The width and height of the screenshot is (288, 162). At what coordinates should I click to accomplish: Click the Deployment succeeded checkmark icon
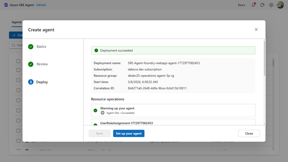(96, 50)
